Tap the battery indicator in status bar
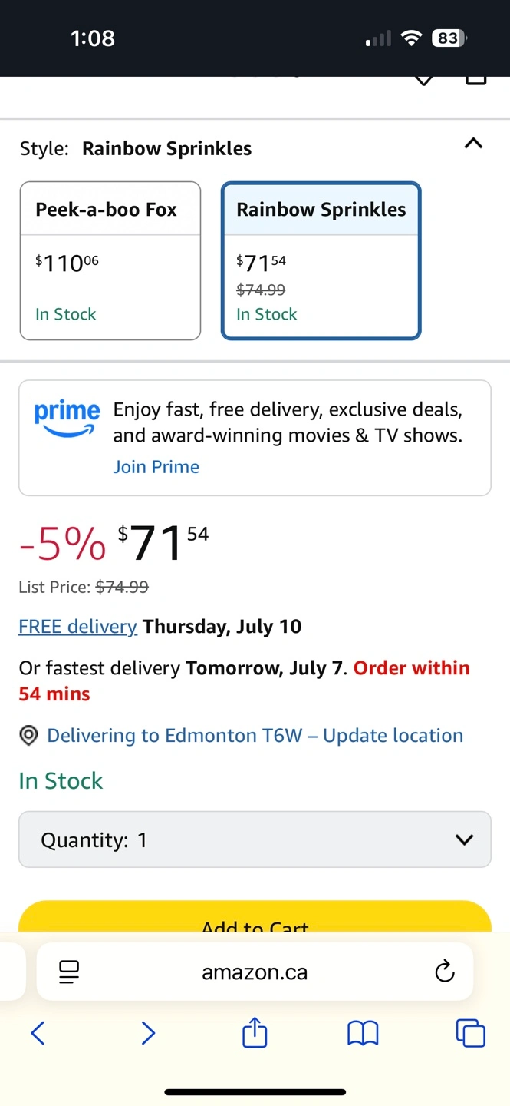510x1106 pixels. click(x=449, y=38)
